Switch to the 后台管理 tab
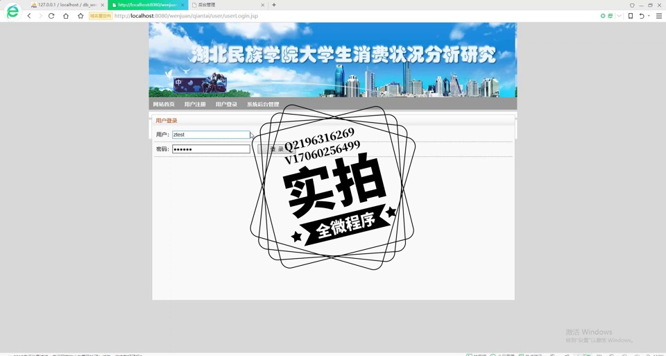 pos(222,5)
